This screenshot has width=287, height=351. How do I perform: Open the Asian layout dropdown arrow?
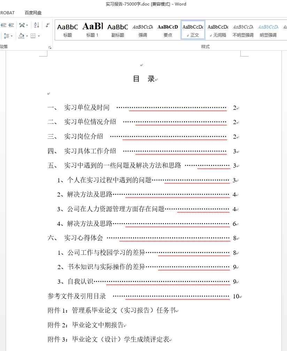click(28, 25)
